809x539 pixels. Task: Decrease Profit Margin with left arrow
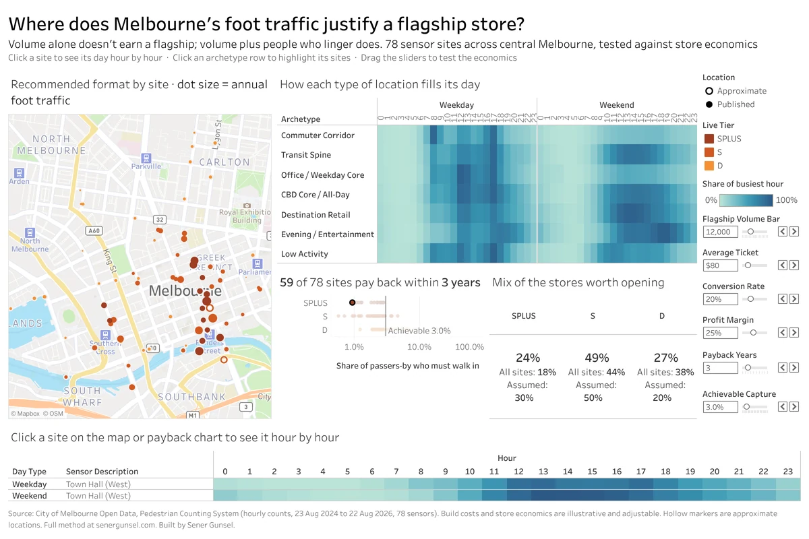(x=783, y=333)
